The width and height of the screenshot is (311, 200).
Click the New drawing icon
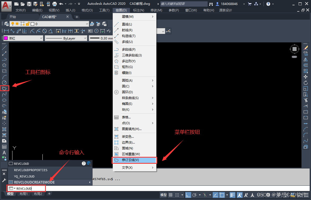click(x=16, y=4)
